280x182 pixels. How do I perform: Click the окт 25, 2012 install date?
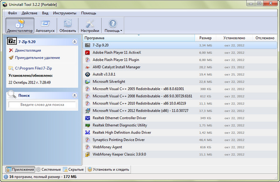[234, 75]
